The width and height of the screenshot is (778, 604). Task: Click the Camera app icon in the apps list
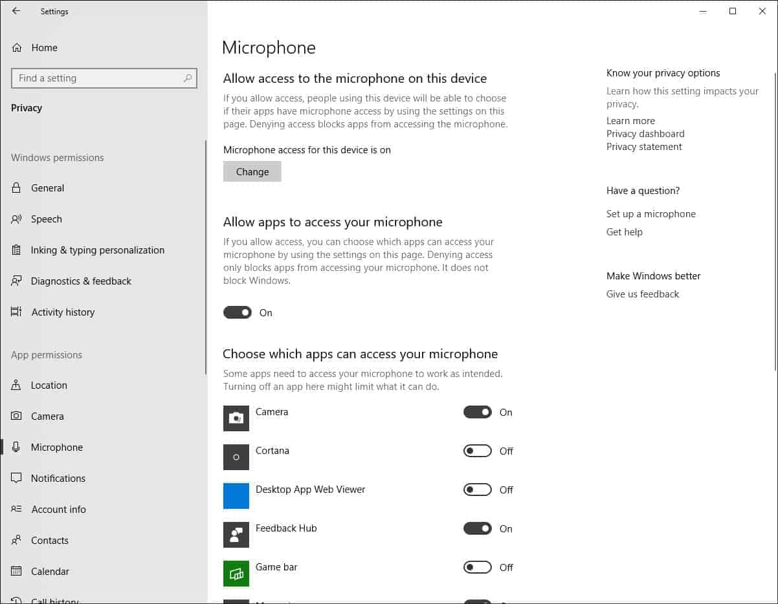236,418
